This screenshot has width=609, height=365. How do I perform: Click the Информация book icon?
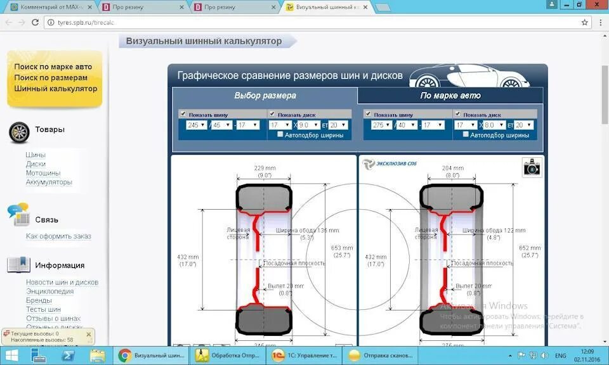tap(18, 264)
